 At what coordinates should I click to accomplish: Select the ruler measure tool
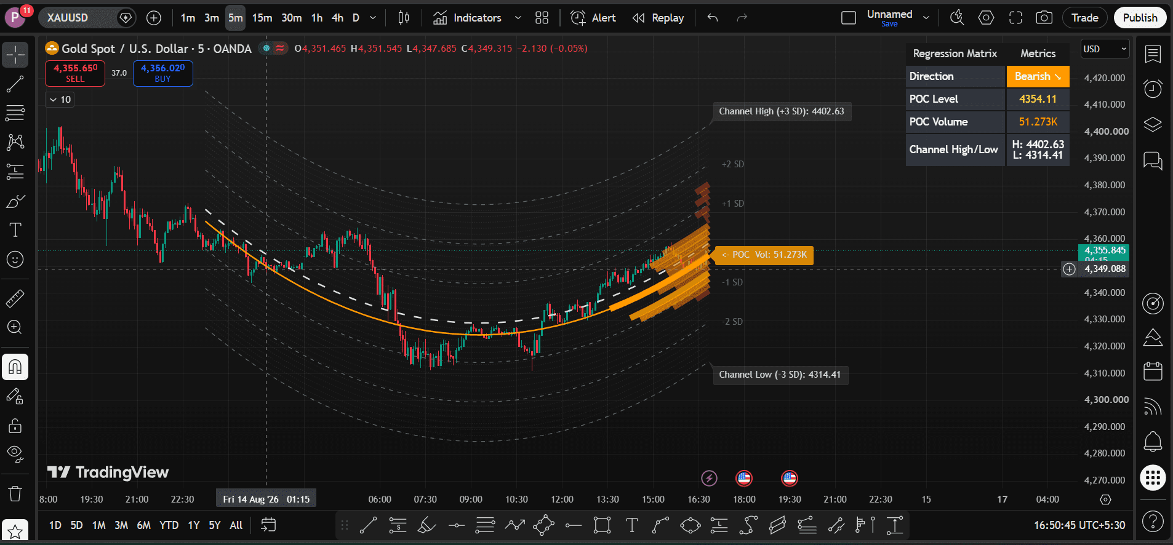tap(15, 299)
